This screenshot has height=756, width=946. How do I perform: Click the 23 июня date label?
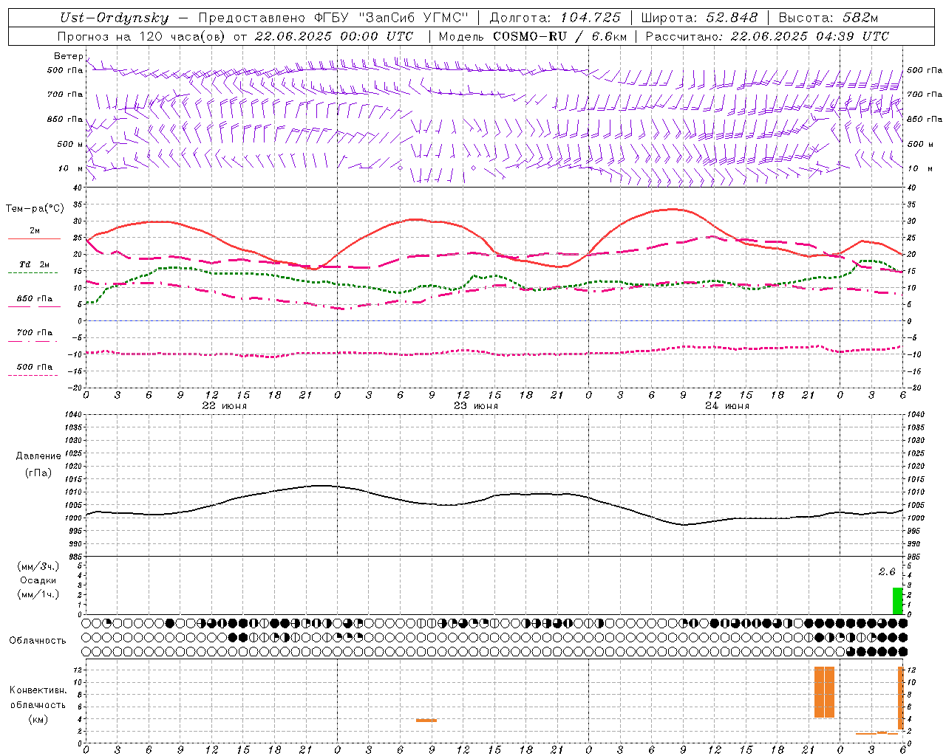click(476, 406)
